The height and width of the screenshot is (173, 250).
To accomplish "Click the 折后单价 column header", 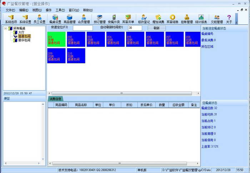I will [146, 105].
